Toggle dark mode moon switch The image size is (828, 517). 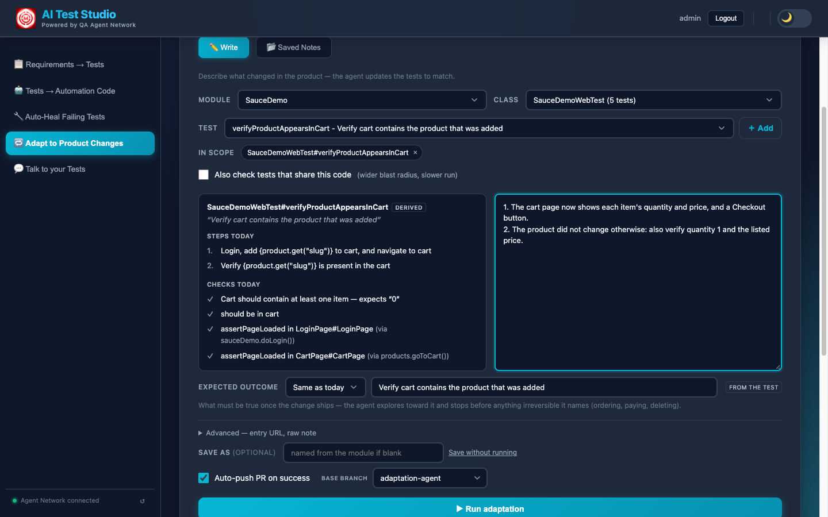[794, 18]
